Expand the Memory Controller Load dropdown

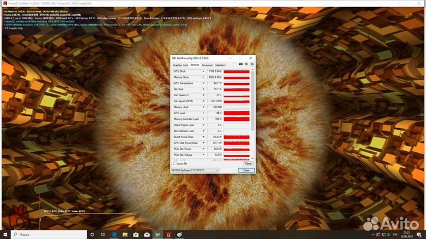click(x=203, y=119)
